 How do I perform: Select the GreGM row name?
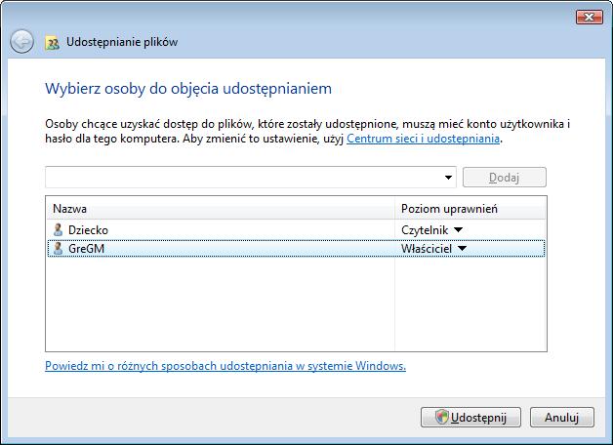(87, 249)
